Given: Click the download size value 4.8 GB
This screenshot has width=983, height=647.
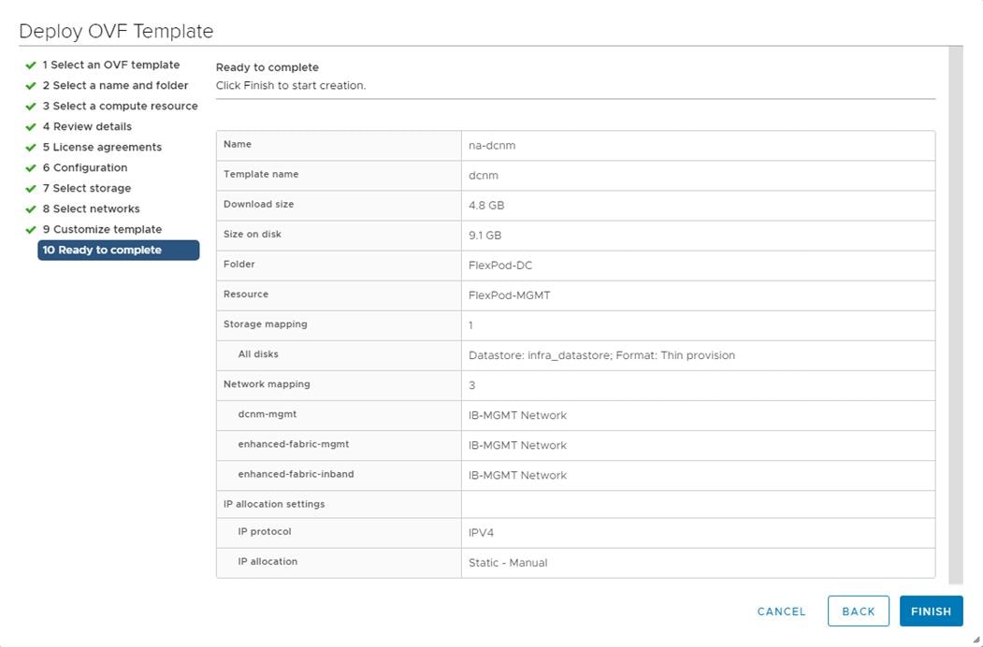Looking at the screenshot, I should (x=486, y=206).
